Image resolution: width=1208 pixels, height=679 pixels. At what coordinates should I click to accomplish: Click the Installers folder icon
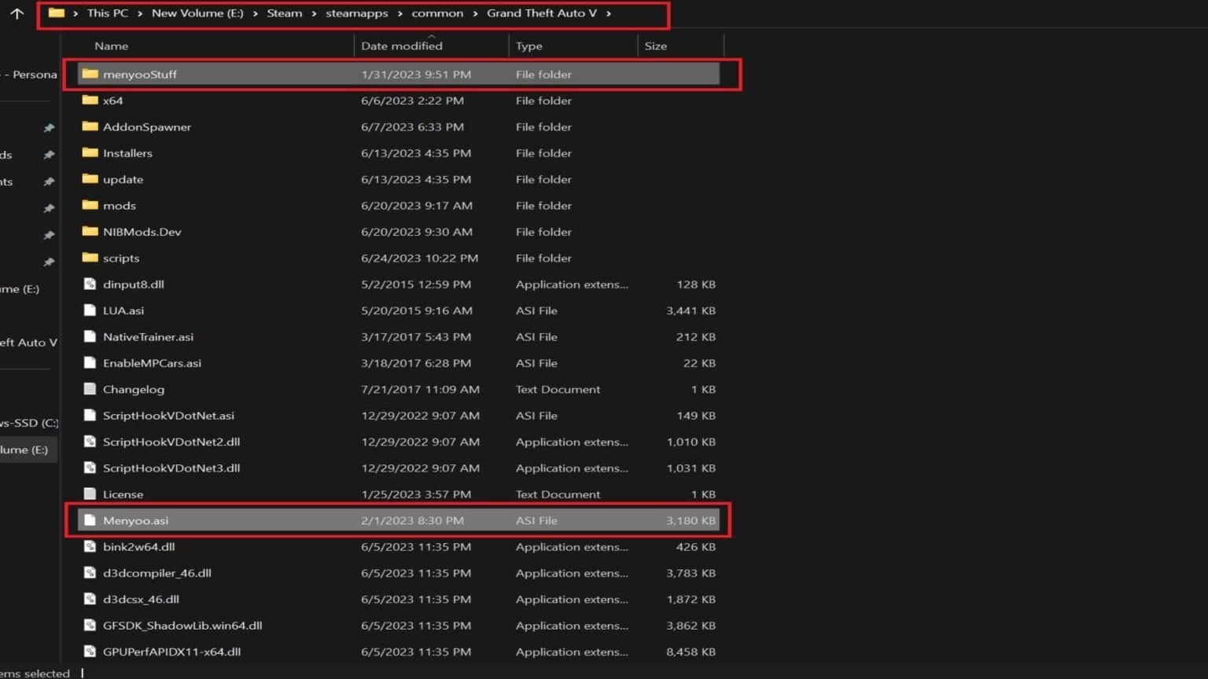pos(90,152)
